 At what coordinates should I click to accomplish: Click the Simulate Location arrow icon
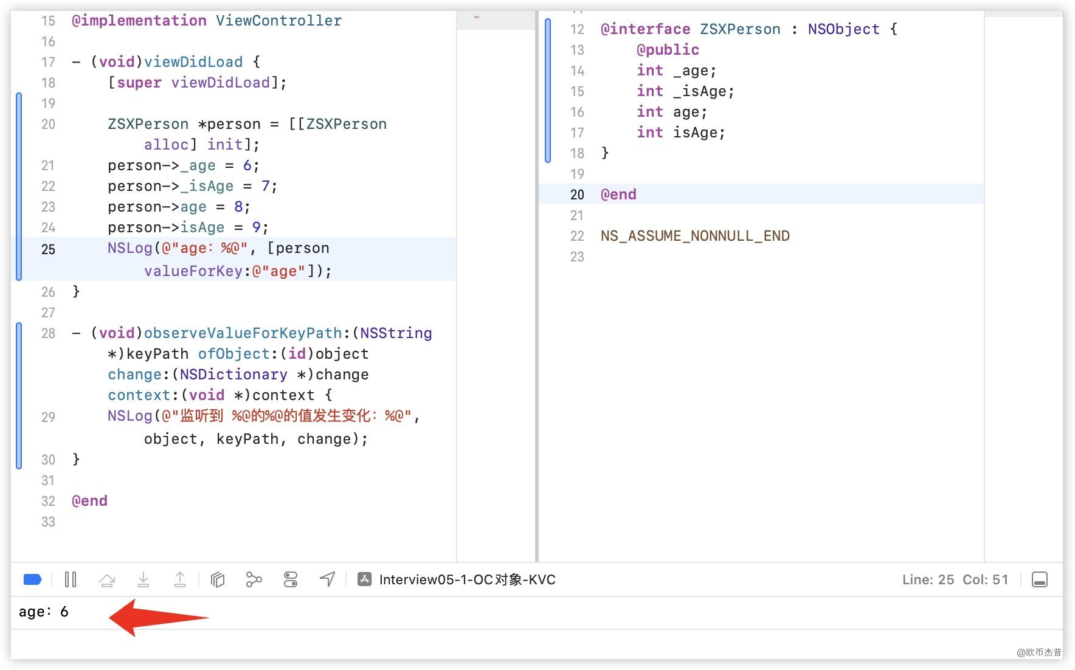(x=327, y=579)
